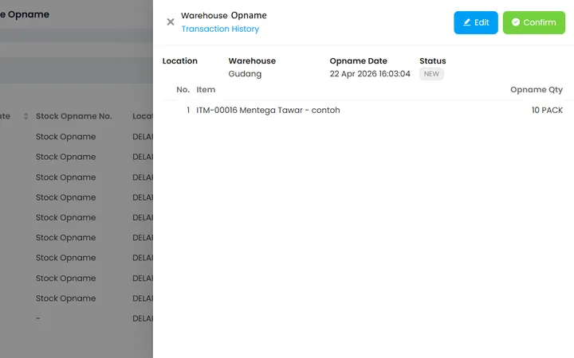Click the Item column header
Viewport: 574px width, 358px height.
click(206, 89)
